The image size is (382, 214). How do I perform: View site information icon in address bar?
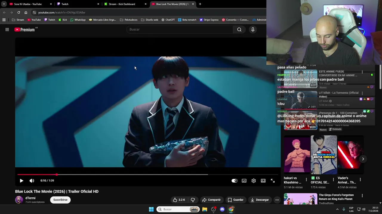tap(34, 12)
